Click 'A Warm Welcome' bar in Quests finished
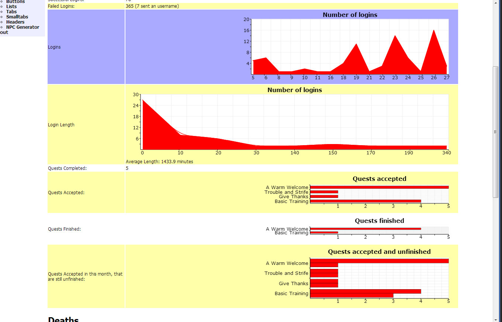Image resolution: width=502 pixels, height=322 pixels. (366, 229)
